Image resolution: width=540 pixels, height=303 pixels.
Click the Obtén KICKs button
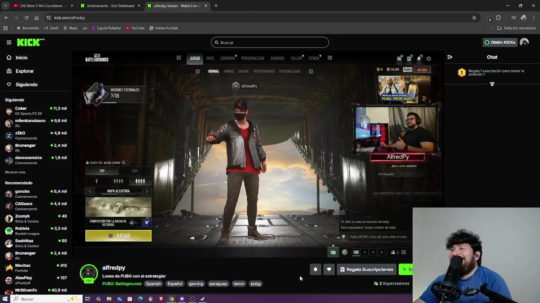[500, 43]
